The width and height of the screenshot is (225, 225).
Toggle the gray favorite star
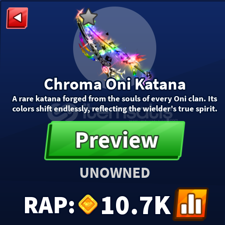tap(88, 17)
